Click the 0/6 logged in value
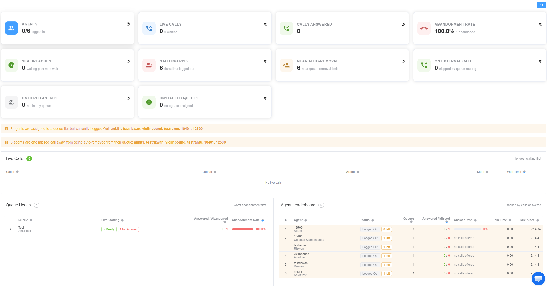 pyautogui.click(x=26, y=31)
